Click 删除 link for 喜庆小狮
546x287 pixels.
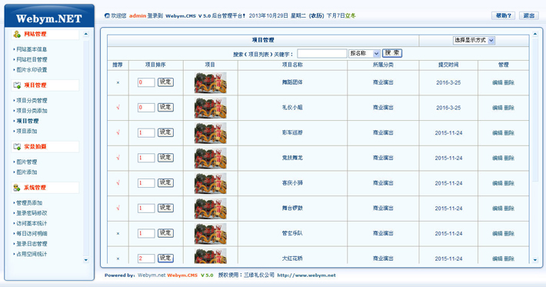(509, 183)
